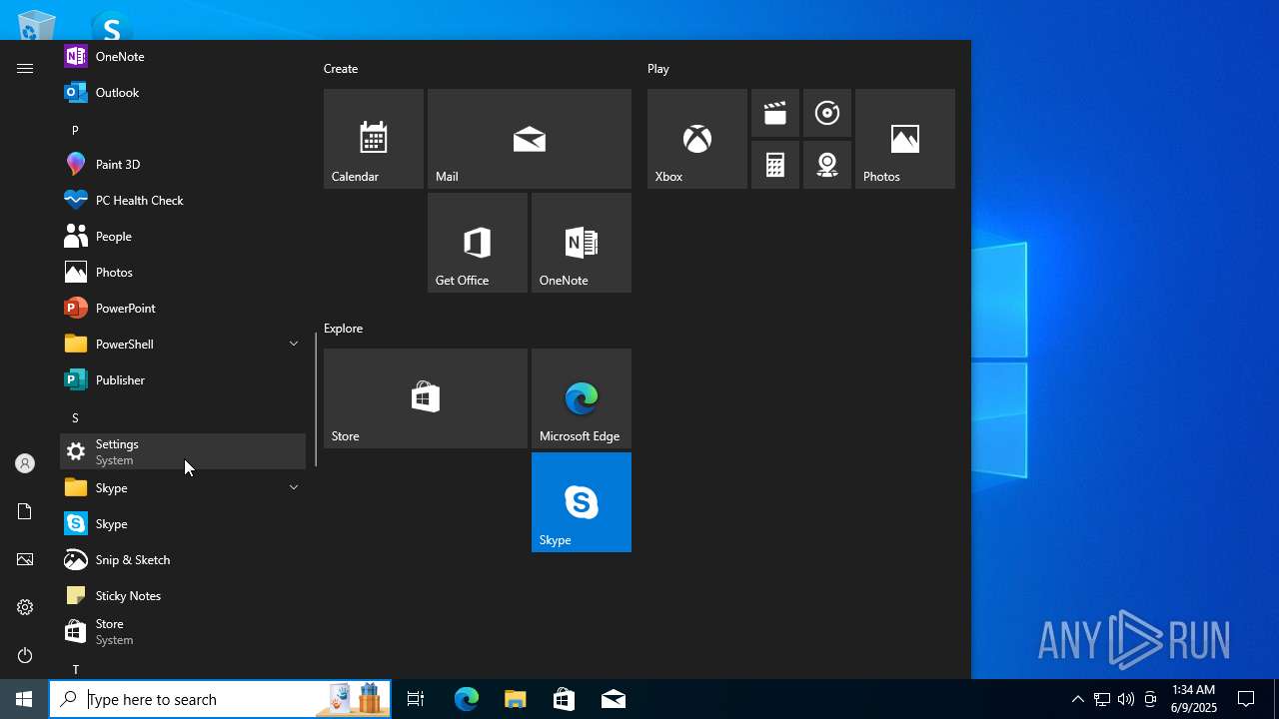Open the Store tile in Explore

[x=426, y=398]
